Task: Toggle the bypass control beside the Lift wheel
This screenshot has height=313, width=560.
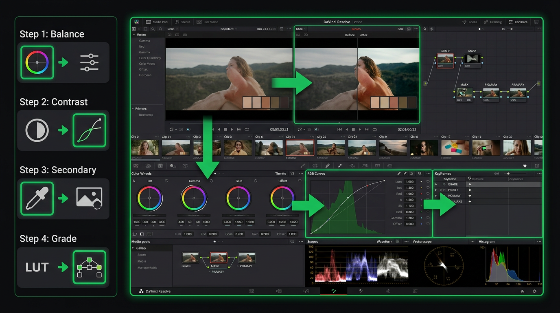Action: (166, 181)
